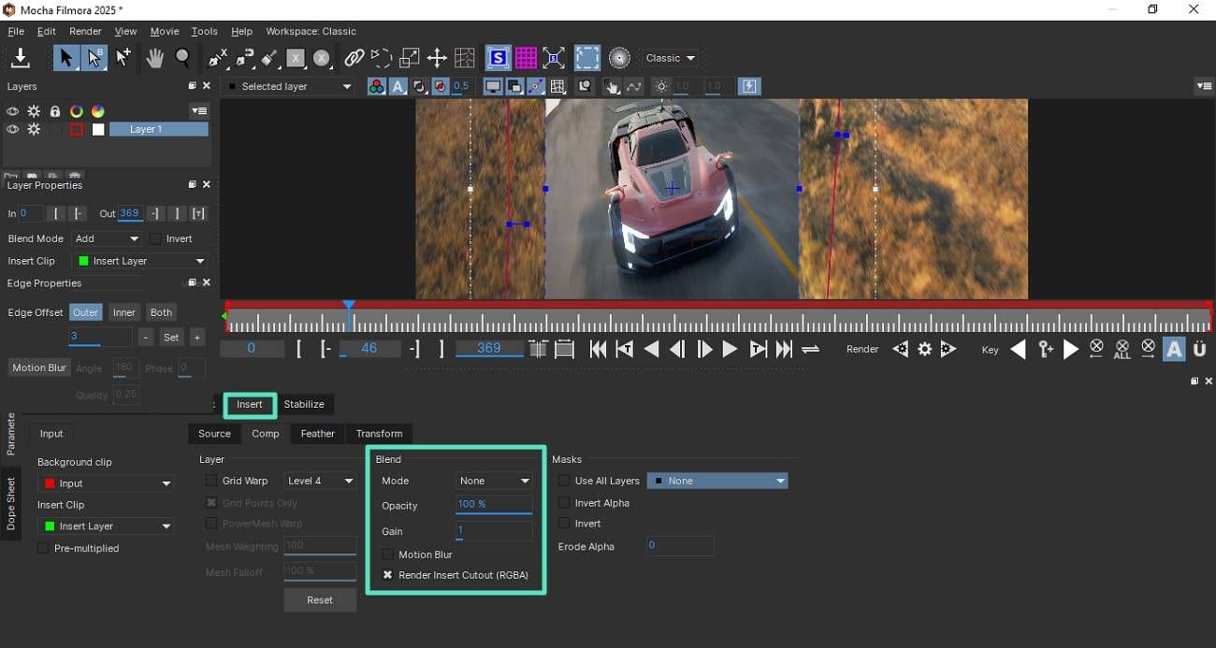The height and width of the screenshot is (648, 1216).
Task: Open the Classic workspace dropdown
Action: pyautogui.click(x=671, y=58)
